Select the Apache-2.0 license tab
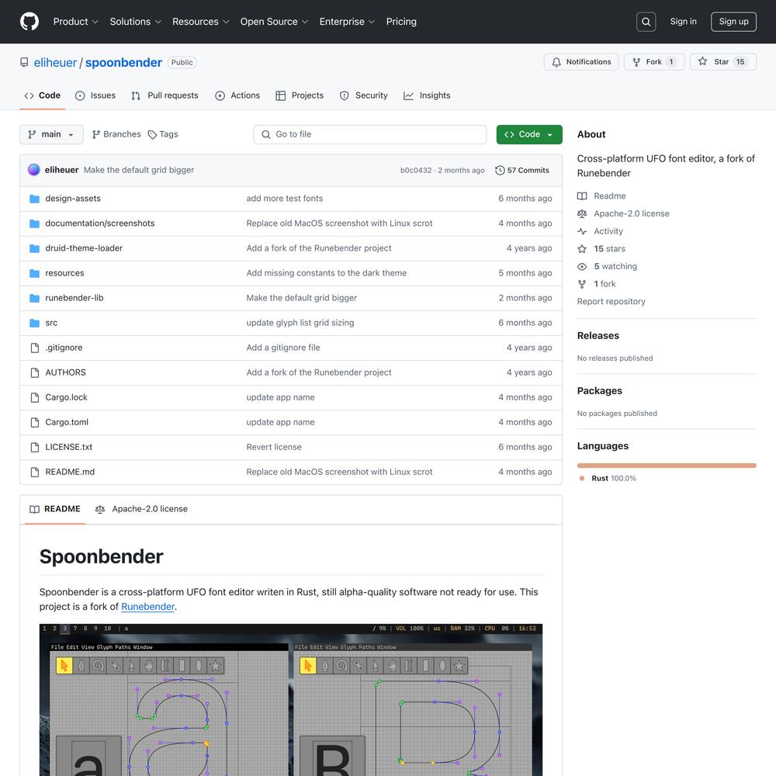Screen dimensions: 776x776 click(x=141, y=509)
